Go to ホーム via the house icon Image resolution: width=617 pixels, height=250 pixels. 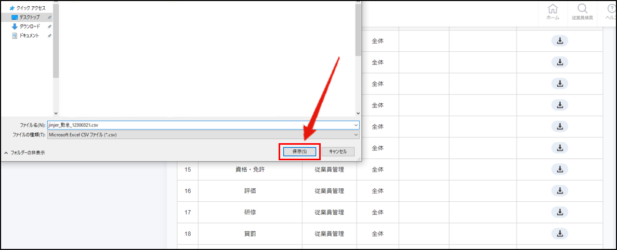pos(553,12)
